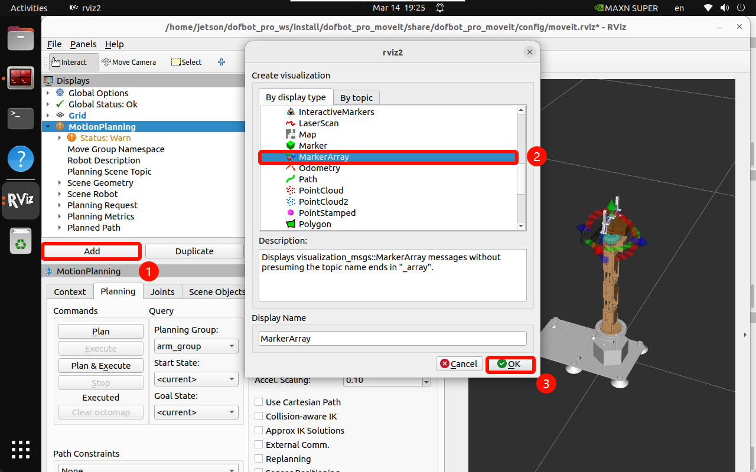Enable Use Cartesian Path
The width and height of the screenshot is (756, 472).
(x=259, y=402)
